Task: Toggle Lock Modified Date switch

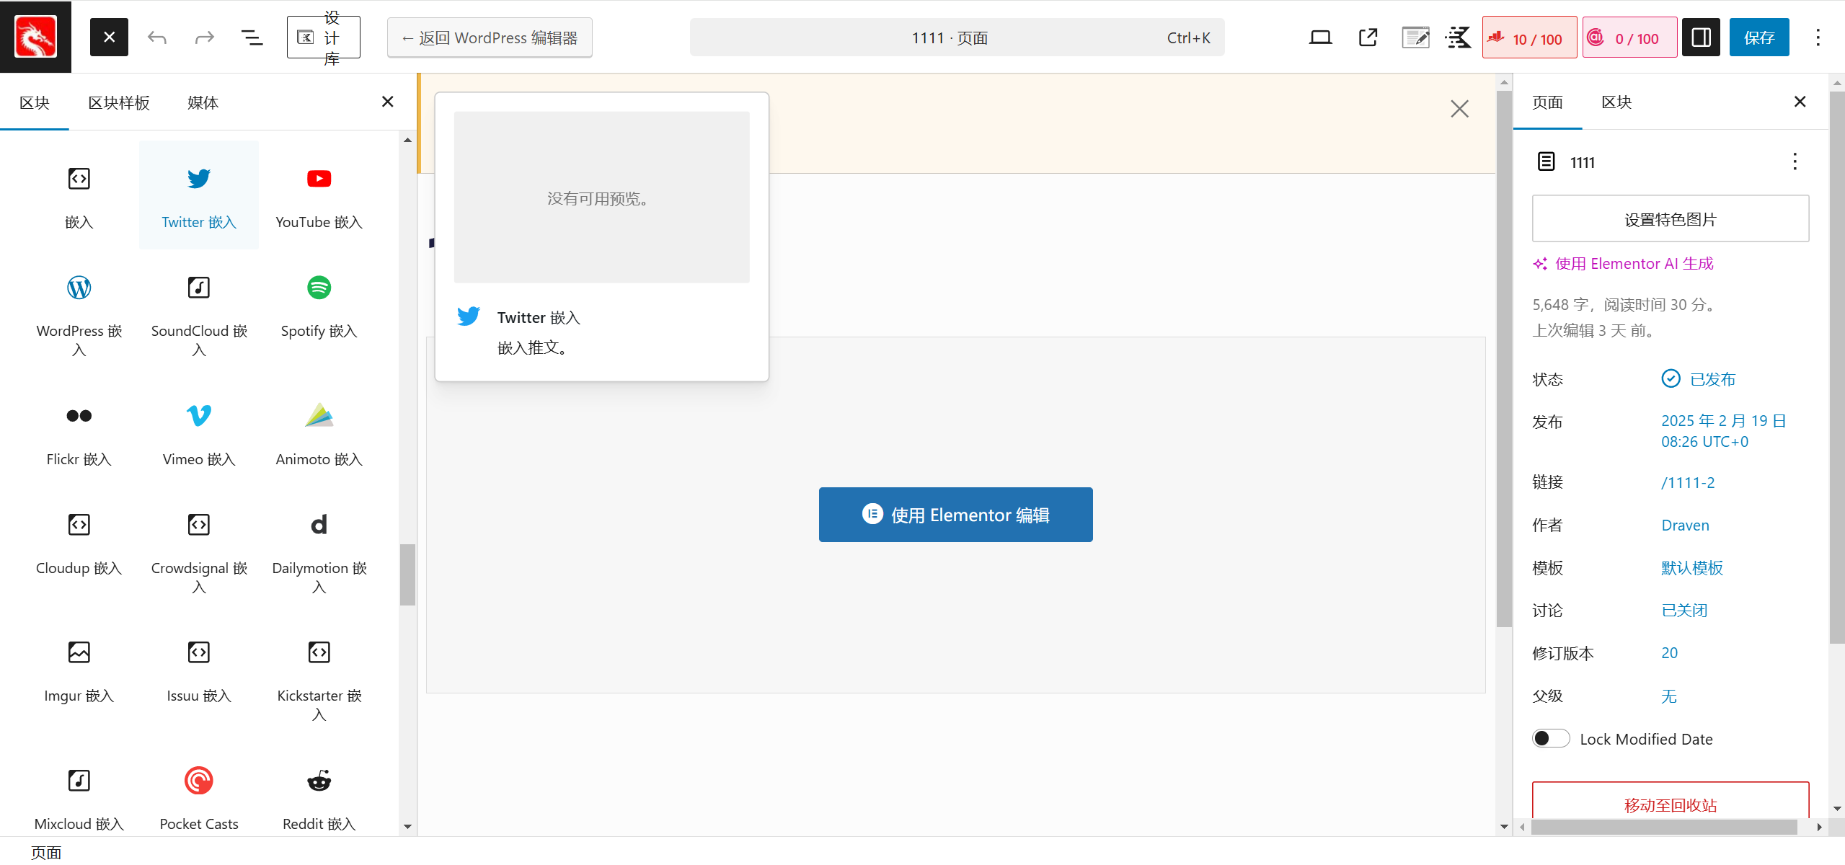Action: click(1551, 739)
